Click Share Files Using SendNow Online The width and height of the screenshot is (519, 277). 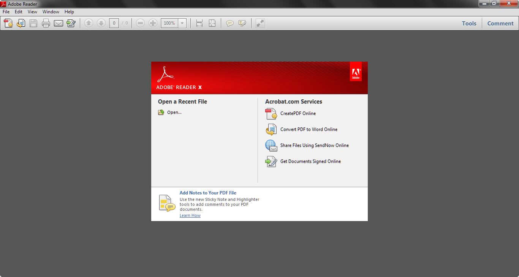315,145
